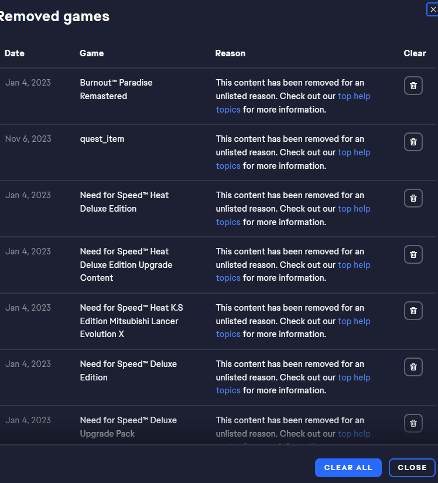Trash the Heat K.S Edition Mitsubishi Lancer entry
This screenshot has width=438, height=483.
pos(413,311)
